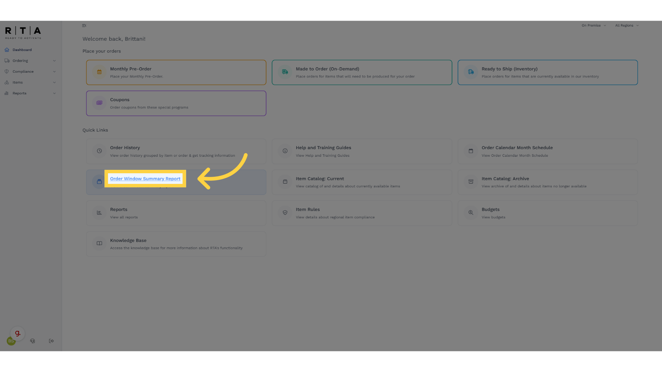Expand the Reports menu chevron

[54, 93]
